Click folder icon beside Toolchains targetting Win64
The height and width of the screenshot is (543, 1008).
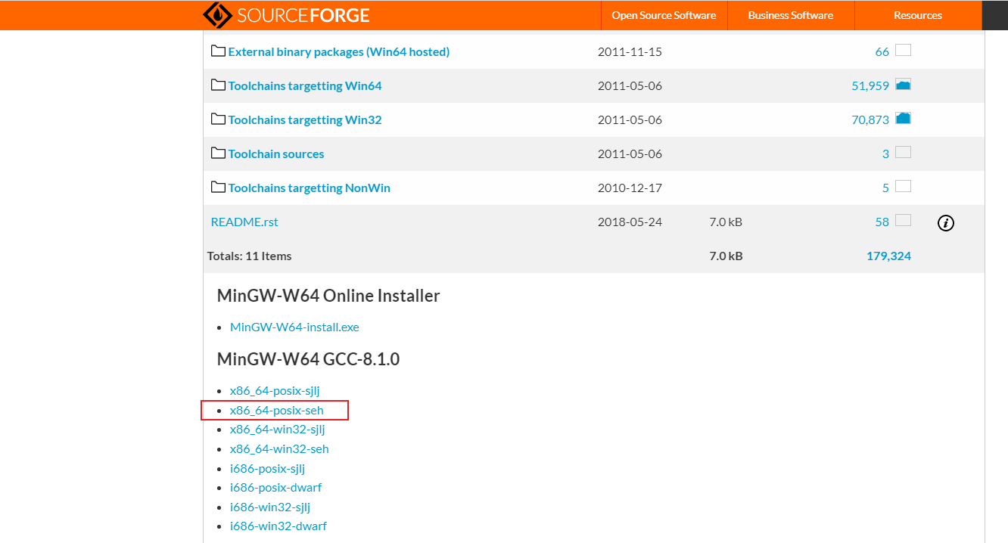(x=218, y=85)
